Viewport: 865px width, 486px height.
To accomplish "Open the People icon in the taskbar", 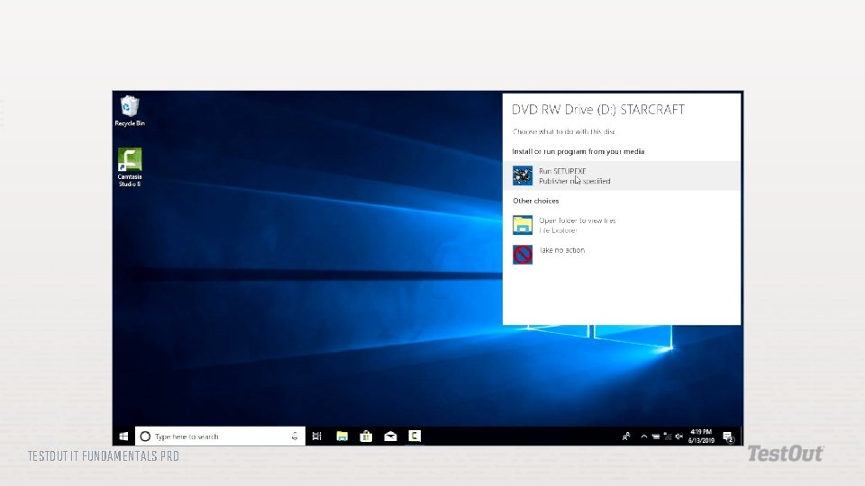I will [626, 436].
